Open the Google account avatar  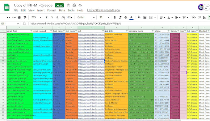coord(201,7)
